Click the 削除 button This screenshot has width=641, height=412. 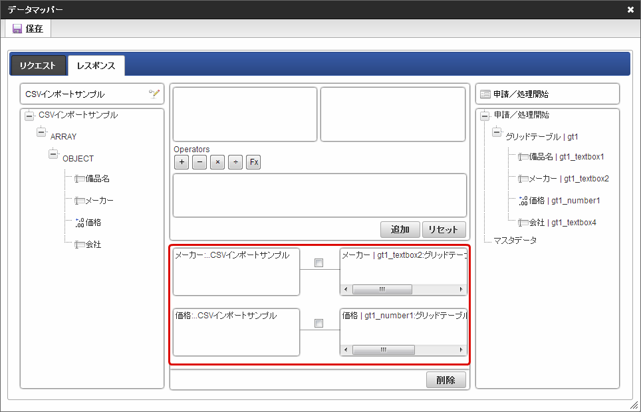(x=446, y=380)
